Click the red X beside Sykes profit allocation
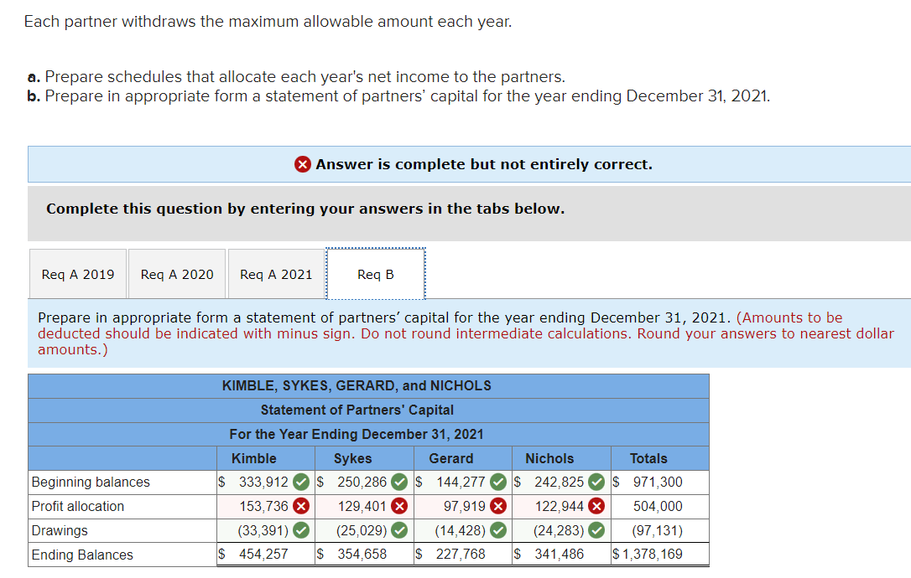This screenshot has height=578, width=911. tap(401, 506)
